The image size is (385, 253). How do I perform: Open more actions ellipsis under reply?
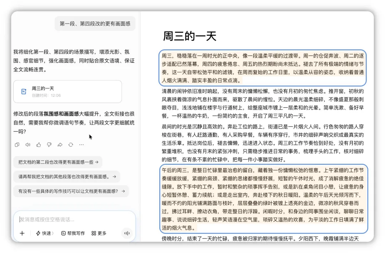pos(82,145)
